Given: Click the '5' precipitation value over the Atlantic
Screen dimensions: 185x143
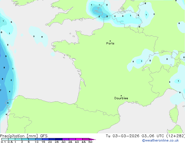Looking at the screenshot, I should coord(6,56).
